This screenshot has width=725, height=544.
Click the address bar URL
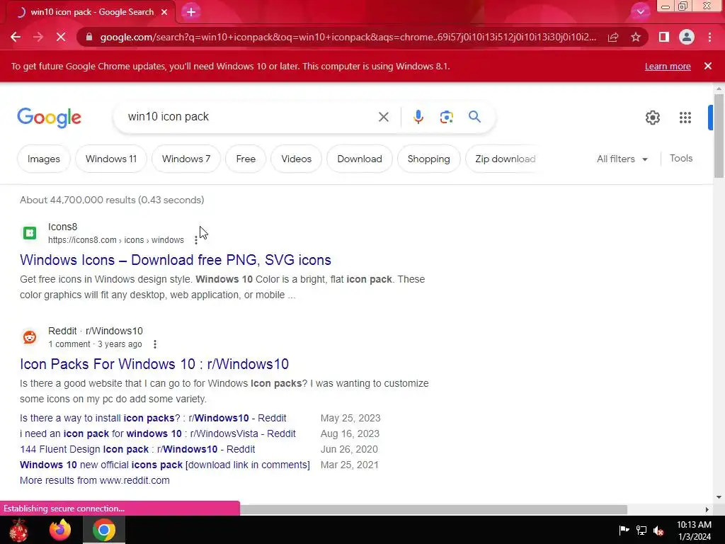(348, 37)
